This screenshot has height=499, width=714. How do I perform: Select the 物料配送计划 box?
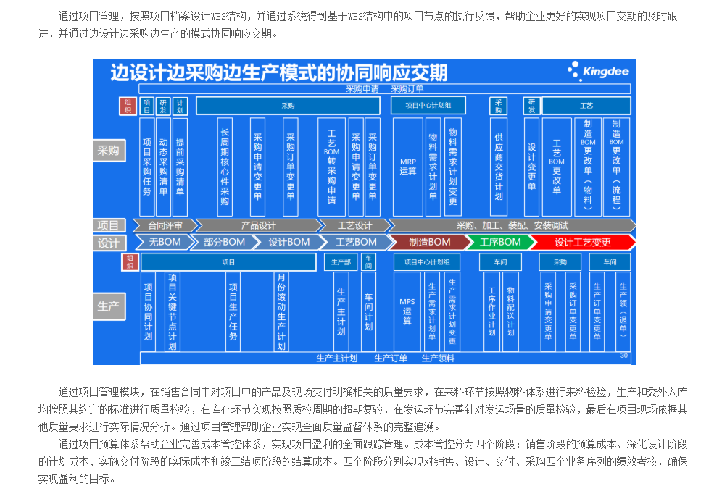coord(510,311)
